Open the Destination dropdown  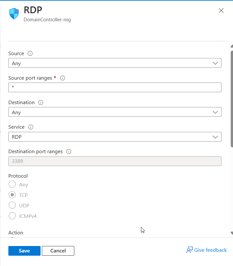click(x=115, y=112)
